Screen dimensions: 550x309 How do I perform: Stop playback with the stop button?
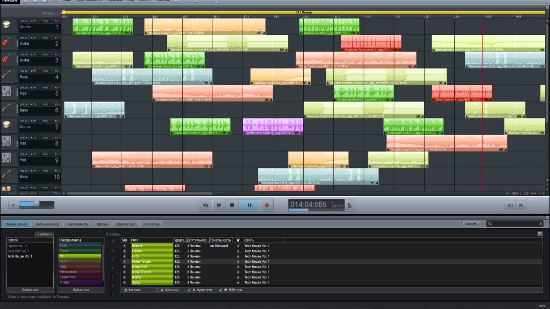[232, 205]
